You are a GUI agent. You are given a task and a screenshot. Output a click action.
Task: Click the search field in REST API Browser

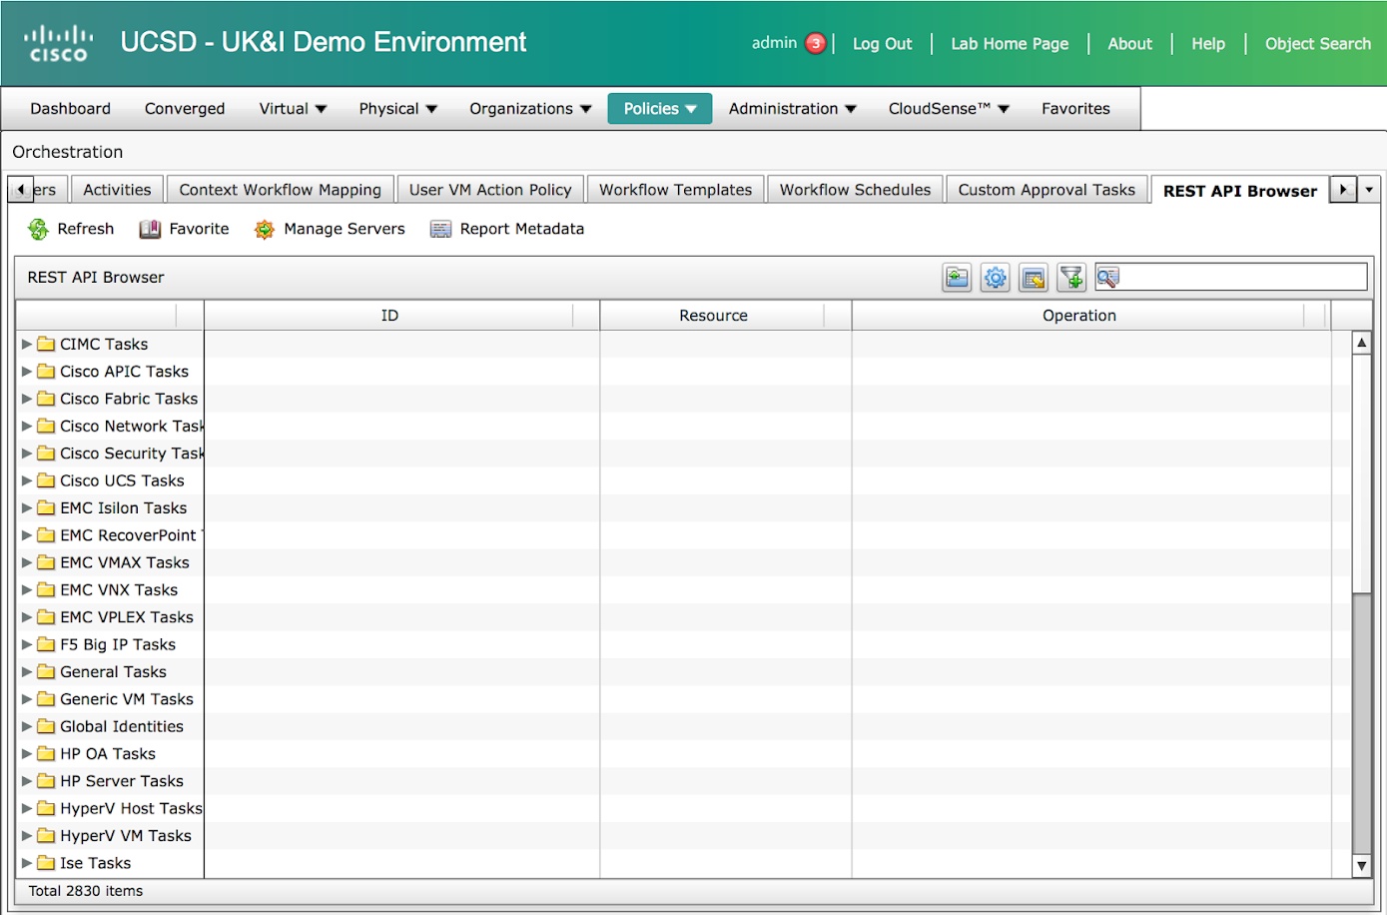(x=1241, y=277)
